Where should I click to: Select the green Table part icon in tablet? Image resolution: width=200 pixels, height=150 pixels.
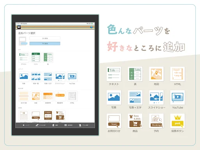pyautogui.click(x=48, y=57)
